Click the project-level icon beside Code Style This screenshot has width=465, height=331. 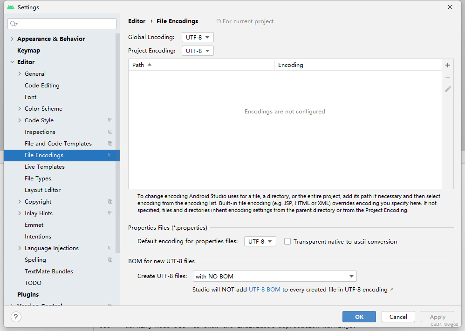[x=110, y=120]
